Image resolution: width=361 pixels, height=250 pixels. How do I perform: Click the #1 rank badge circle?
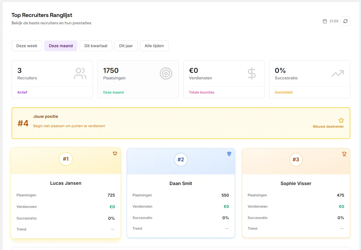click(66, 159)
